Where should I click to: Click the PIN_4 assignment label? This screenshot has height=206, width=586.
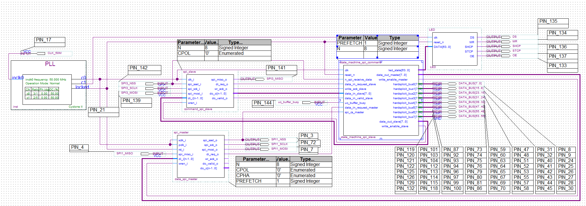coord(77,147)
